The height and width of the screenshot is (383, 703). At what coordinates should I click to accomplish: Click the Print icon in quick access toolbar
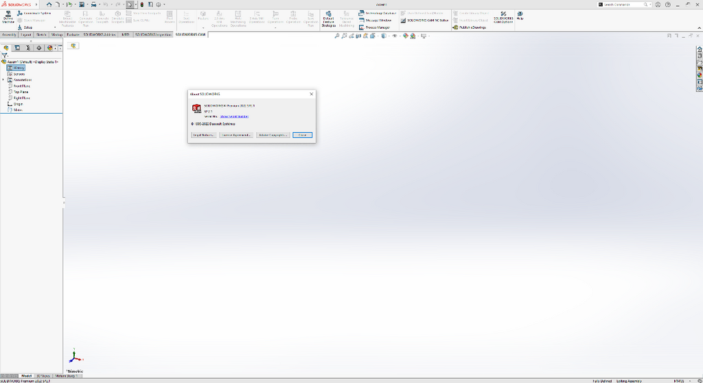click(93, 5)
